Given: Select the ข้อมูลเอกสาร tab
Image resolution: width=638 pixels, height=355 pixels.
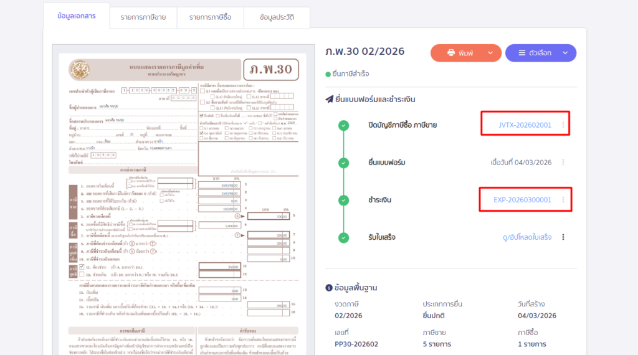Looking at the screenshot, I should (x=76, y=16).
